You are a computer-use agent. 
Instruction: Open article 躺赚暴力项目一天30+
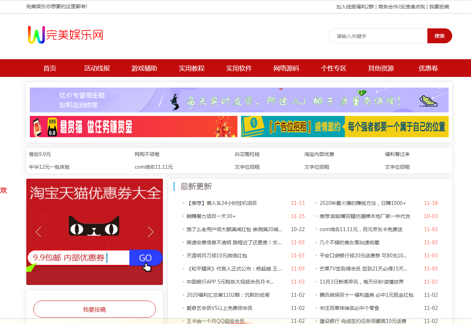click(211, 216)
